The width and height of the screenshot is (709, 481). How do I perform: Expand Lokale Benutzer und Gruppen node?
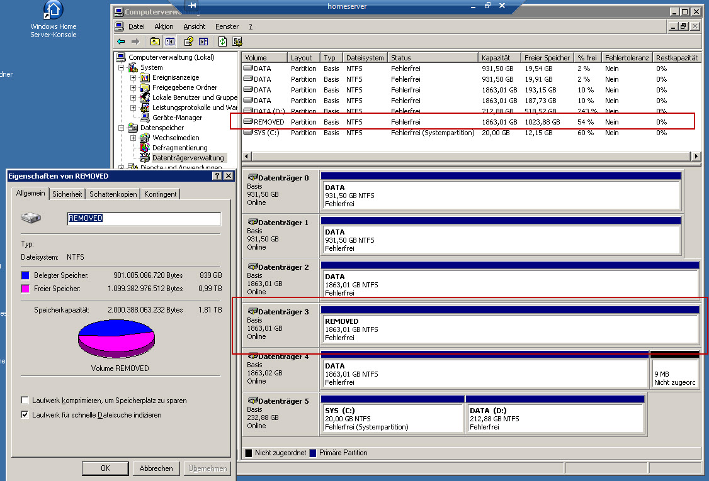[133, 97]
